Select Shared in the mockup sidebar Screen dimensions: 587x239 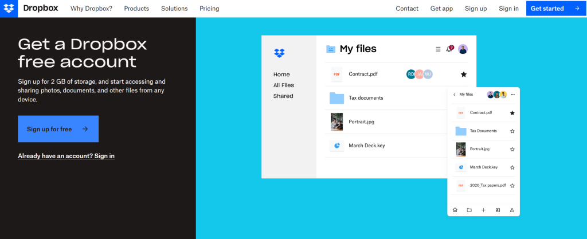(x=283, y=96)
